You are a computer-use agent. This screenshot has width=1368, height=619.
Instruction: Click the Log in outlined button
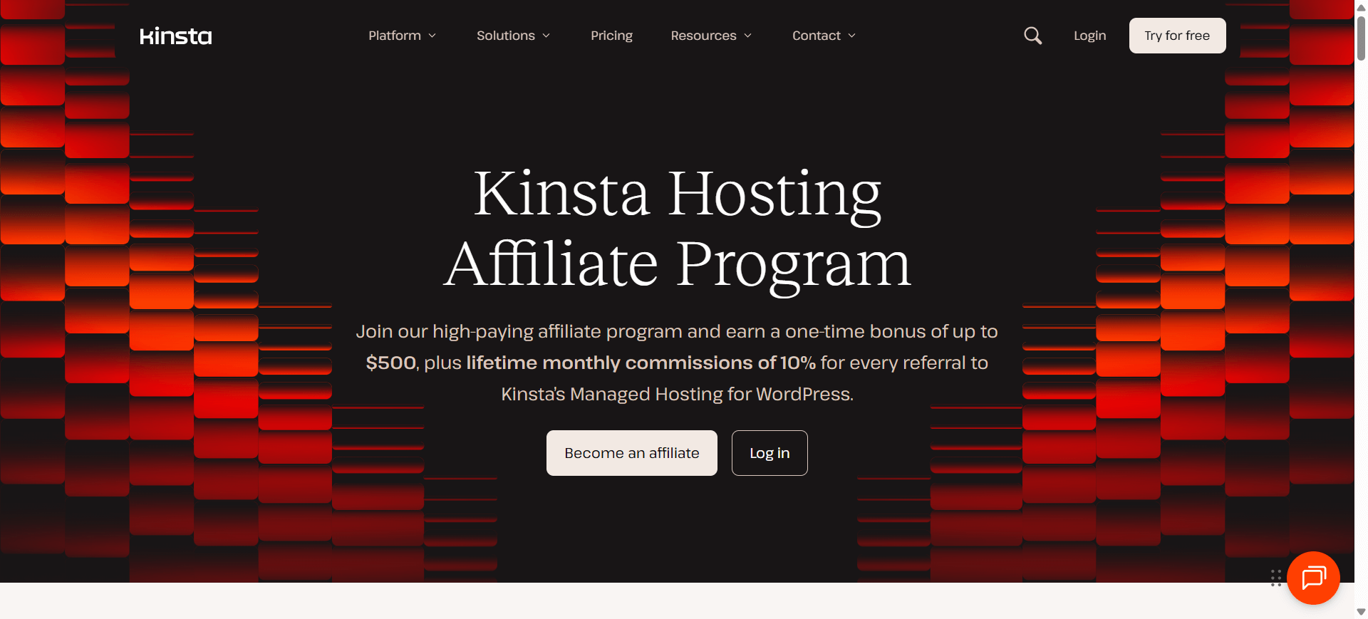(x=769, y=453)
